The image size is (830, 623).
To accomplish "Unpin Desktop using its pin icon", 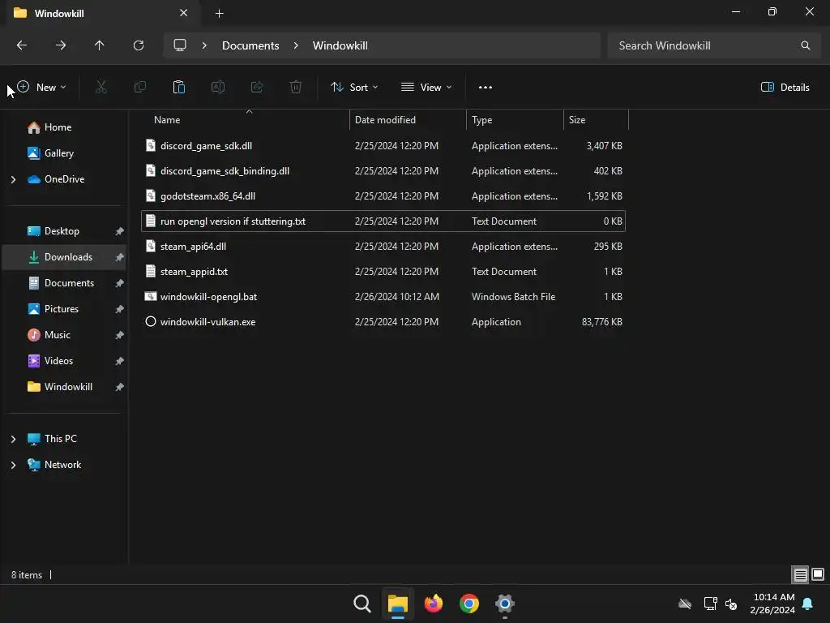I will pos(120,231).
